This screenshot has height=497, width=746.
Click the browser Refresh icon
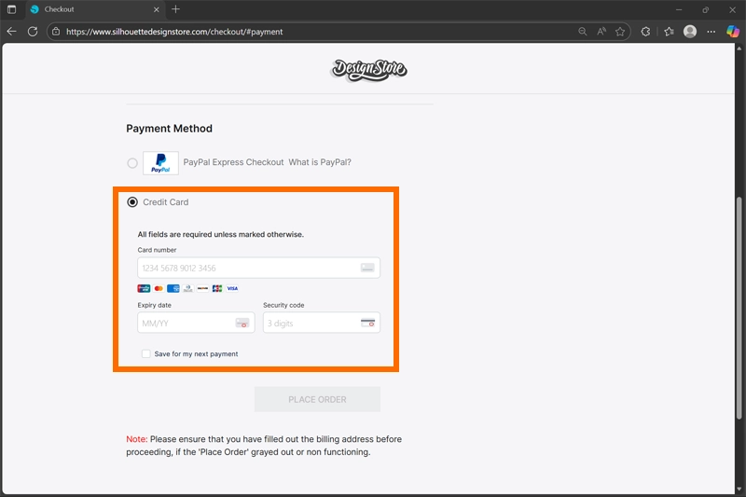[33, 32]
